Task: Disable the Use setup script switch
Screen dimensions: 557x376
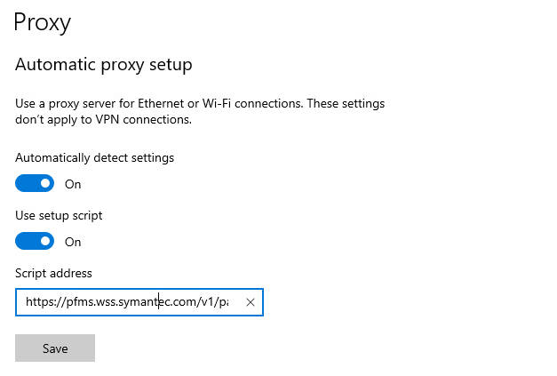Action: 35,241
